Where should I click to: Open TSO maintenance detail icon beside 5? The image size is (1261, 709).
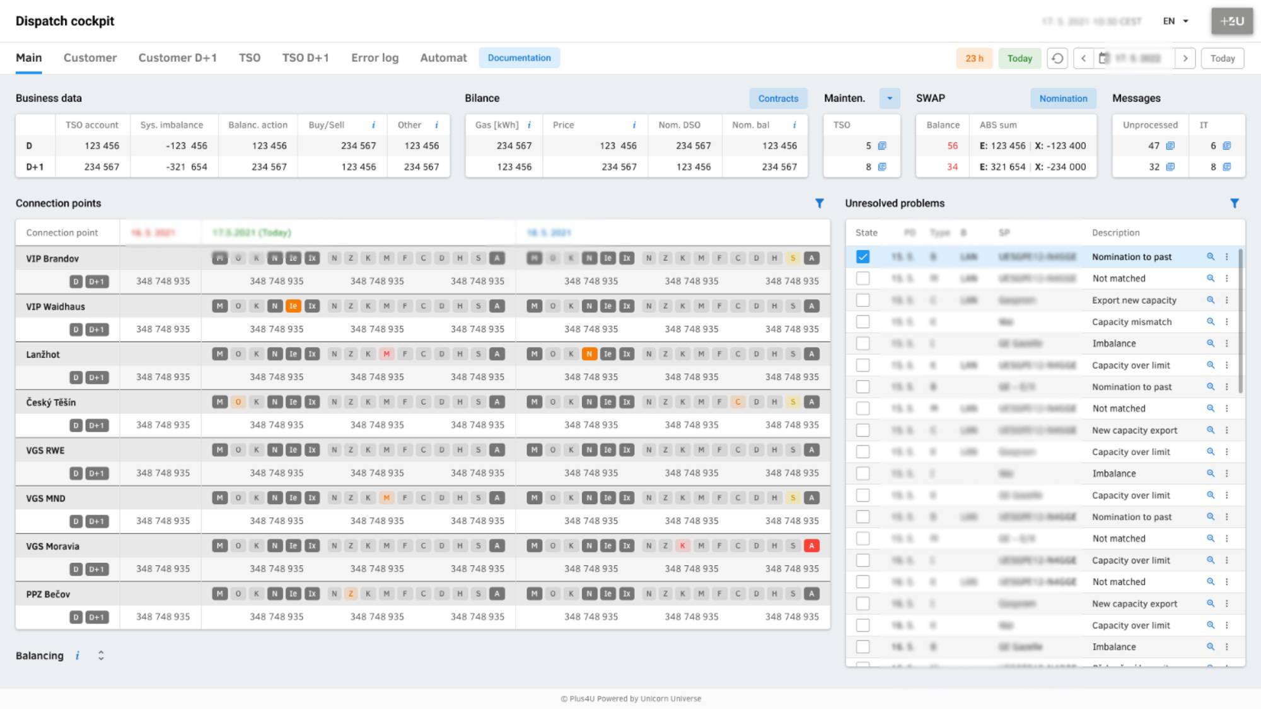point(882,146)
